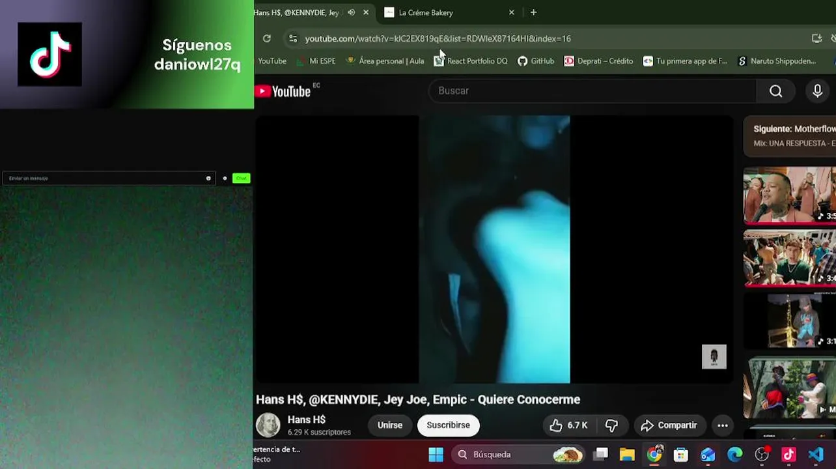Open the Hans H$ channel name link
This screenshot has width=836, height=469.
coord(306,420)
